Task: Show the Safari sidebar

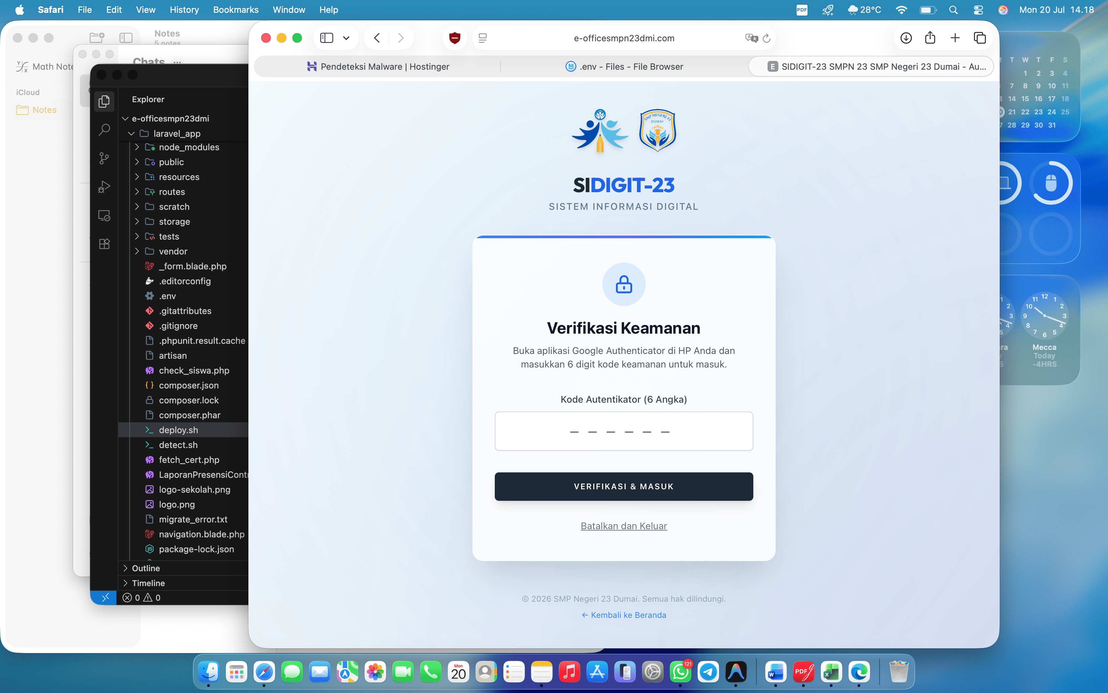Action: [x=326, y=38]
